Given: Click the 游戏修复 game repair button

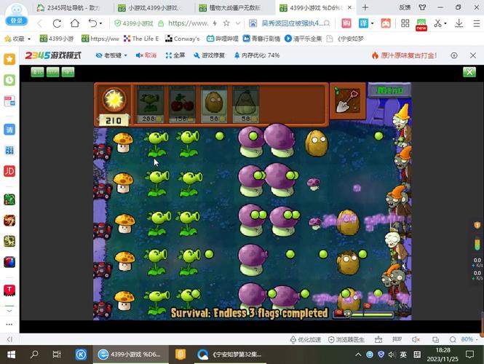Looking at the screenshot, I should pos(212,55).
